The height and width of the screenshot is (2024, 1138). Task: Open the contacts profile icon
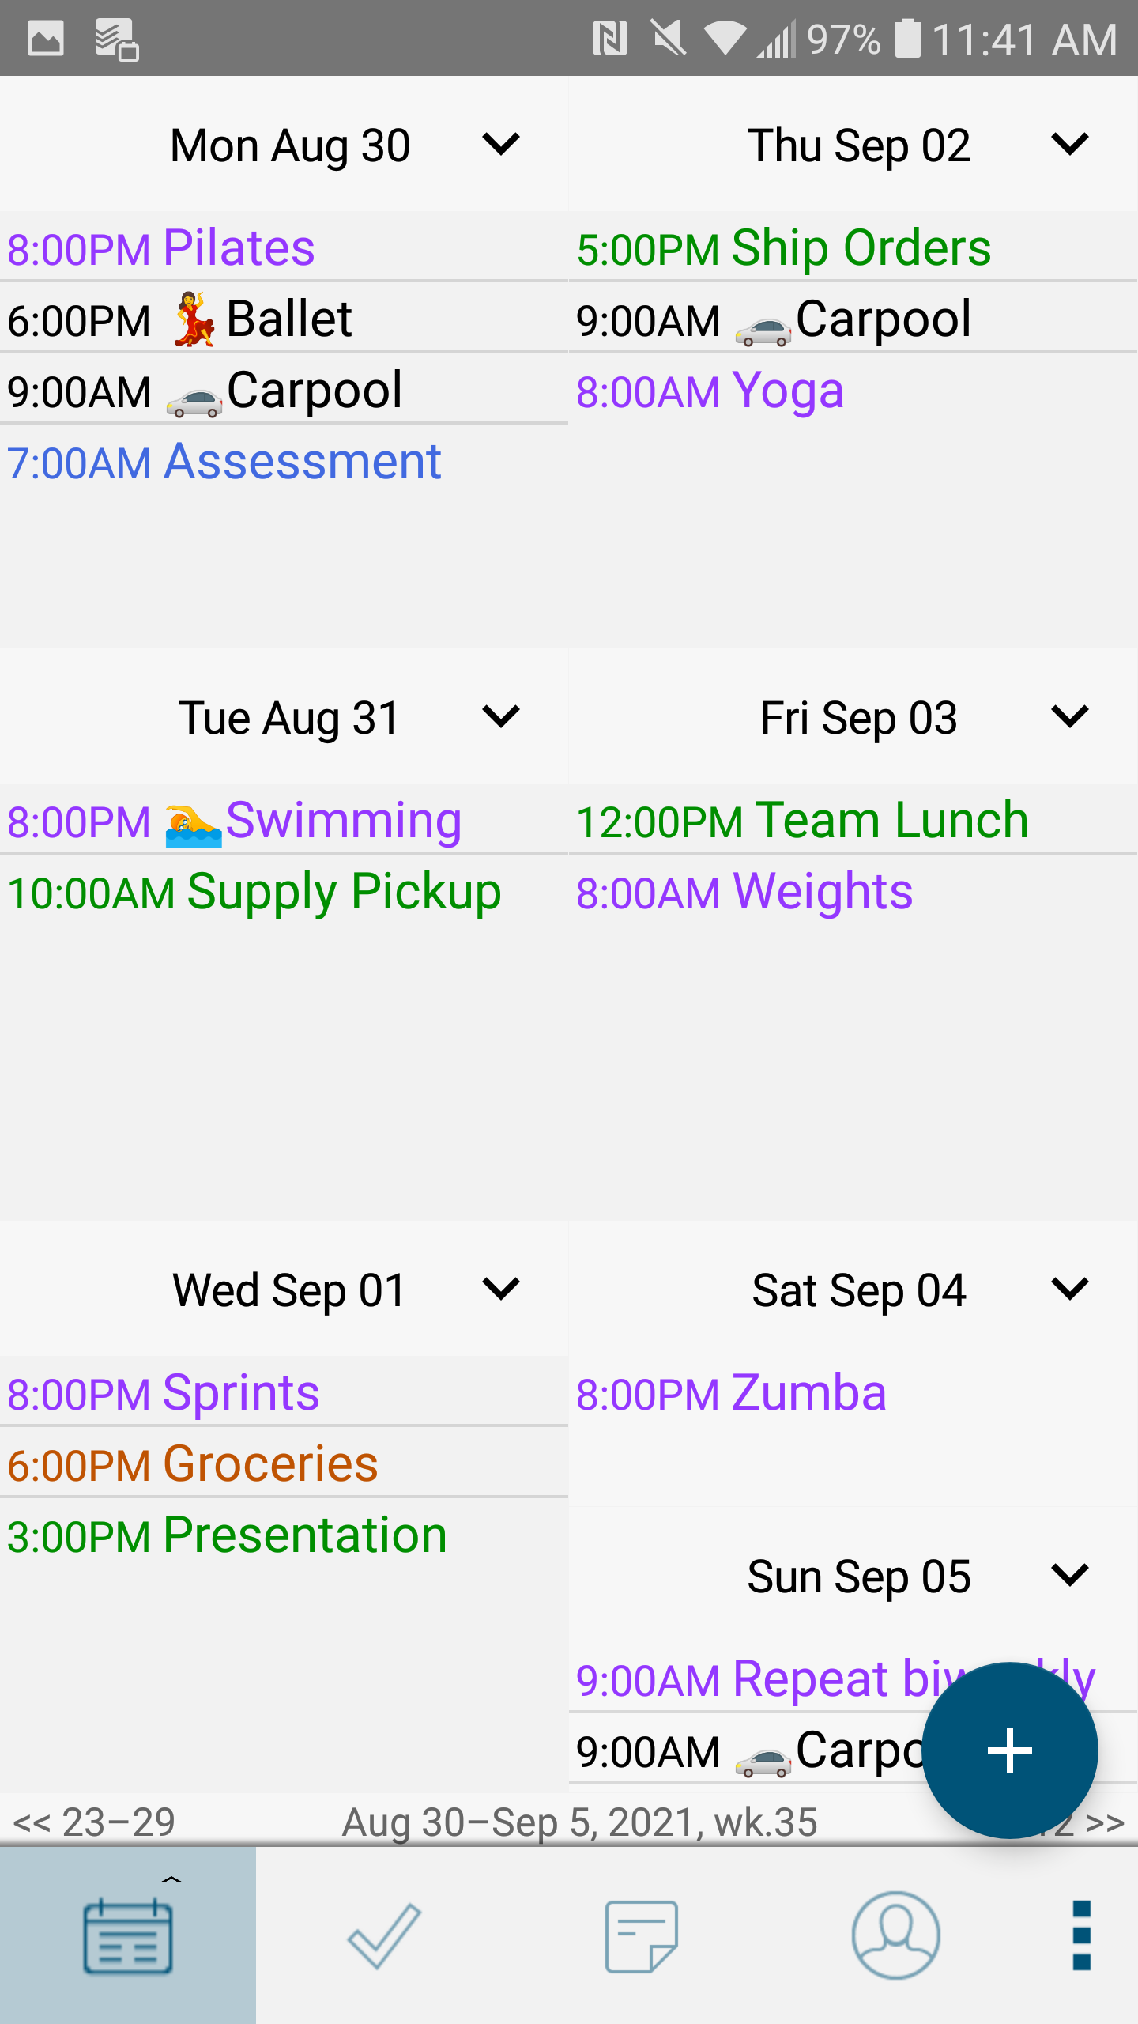click(x=895, y=1935)
